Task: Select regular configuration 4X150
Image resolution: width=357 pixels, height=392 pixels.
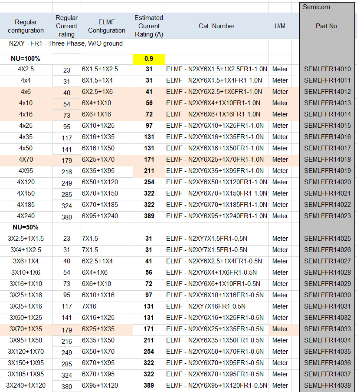Action: [26, 193]
